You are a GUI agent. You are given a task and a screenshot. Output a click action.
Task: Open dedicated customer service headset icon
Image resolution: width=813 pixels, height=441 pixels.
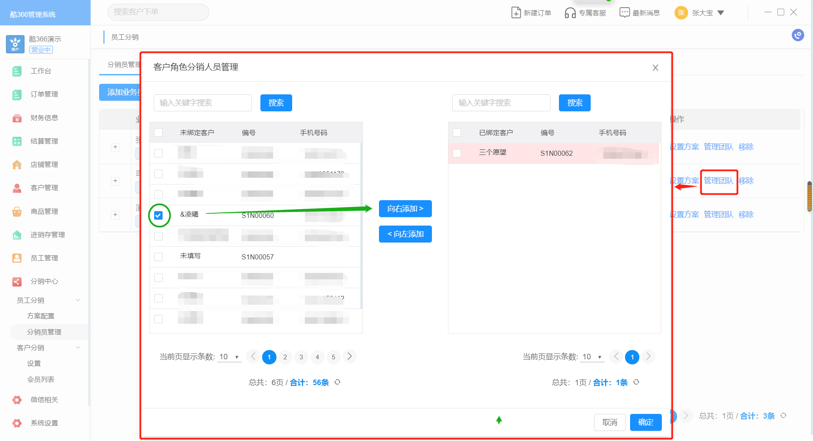[570, 13]
